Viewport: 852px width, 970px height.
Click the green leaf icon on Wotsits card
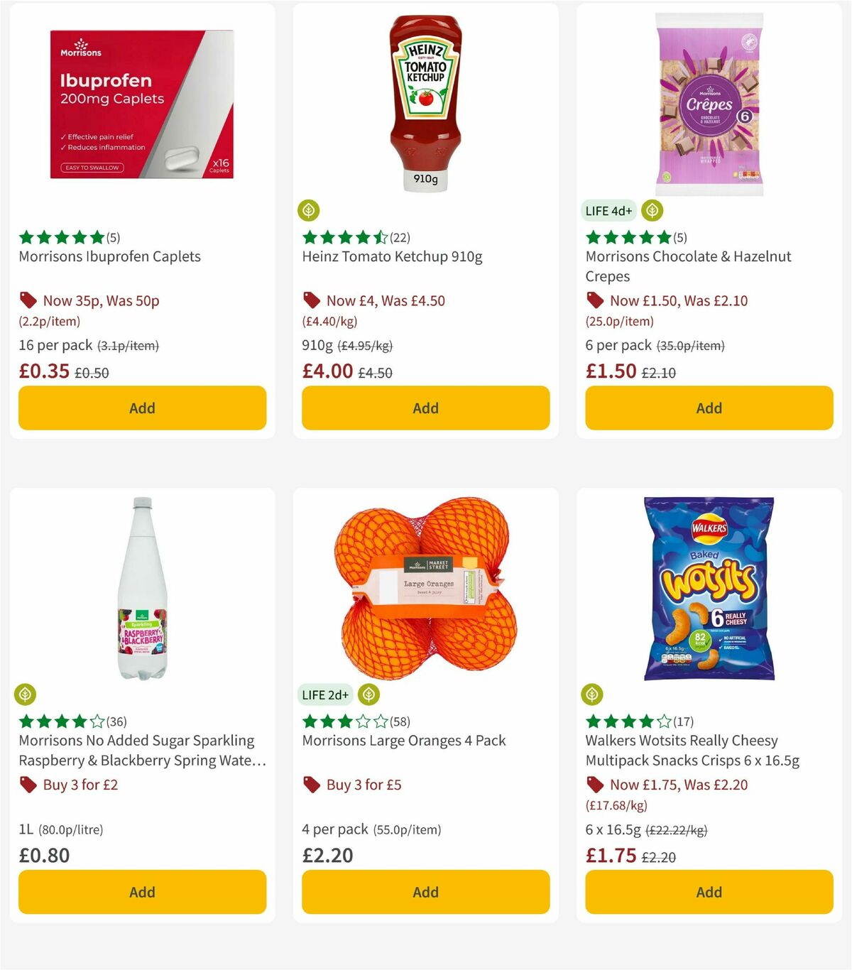[594, 694]
